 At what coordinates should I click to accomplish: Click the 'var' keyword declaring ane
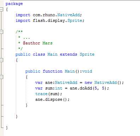[39, 82]
